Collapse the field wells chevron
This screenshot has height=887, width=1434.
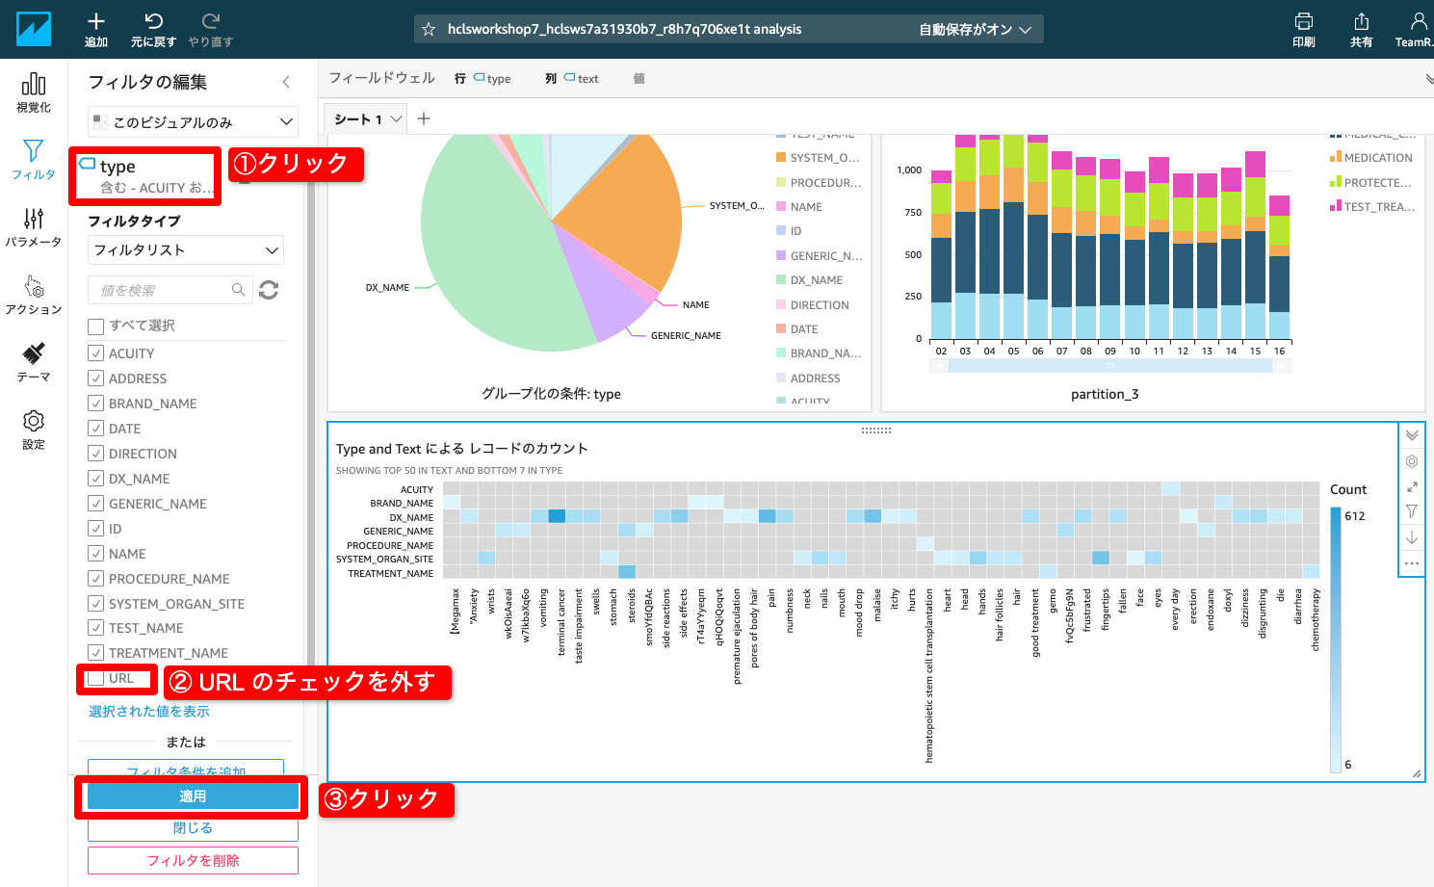(1428, 79)
